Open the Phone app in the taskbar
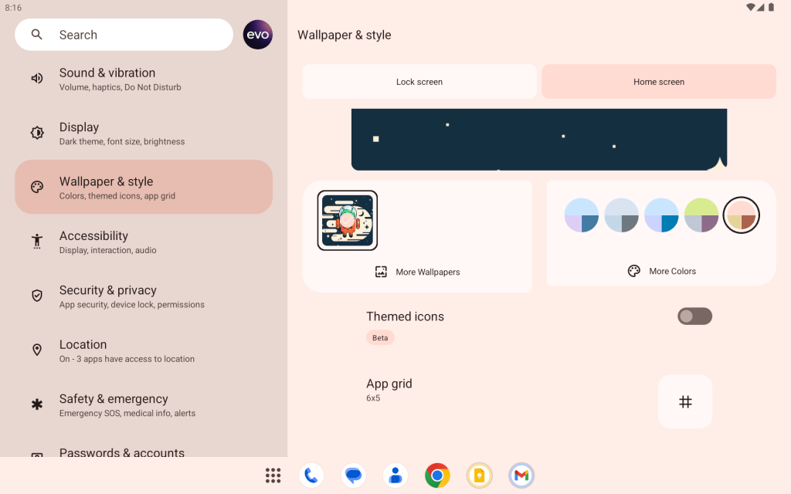Viewport: 791px width, 494px height. (311, 475)
